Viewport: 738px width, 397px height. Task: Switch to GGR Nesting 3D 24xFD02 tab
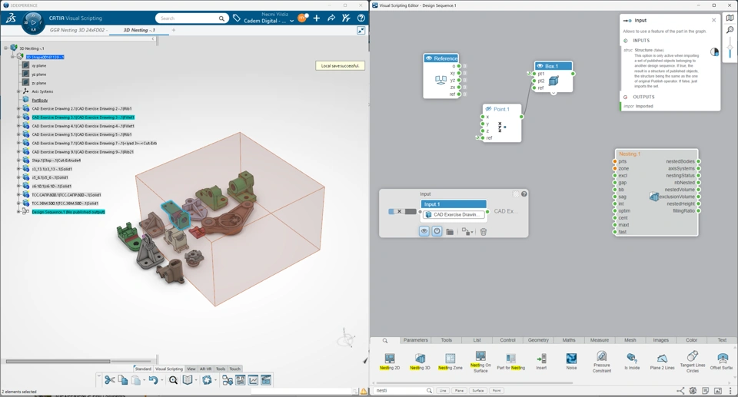coord(78,30)
